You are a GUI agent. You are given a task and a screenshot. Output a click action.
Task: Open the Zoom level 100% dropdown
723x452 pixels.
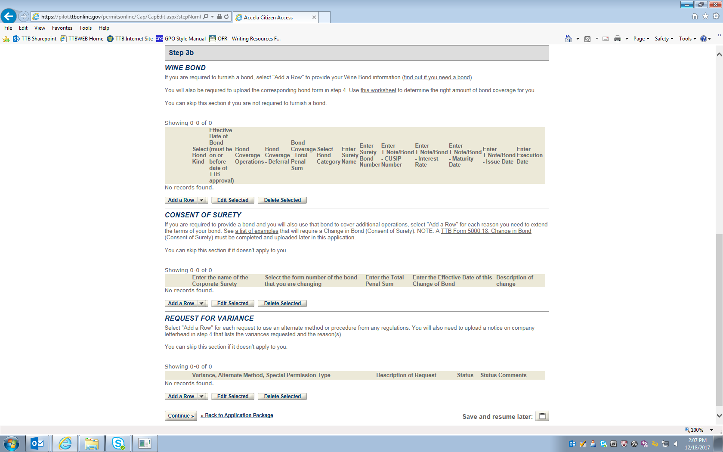coord(712,430)
